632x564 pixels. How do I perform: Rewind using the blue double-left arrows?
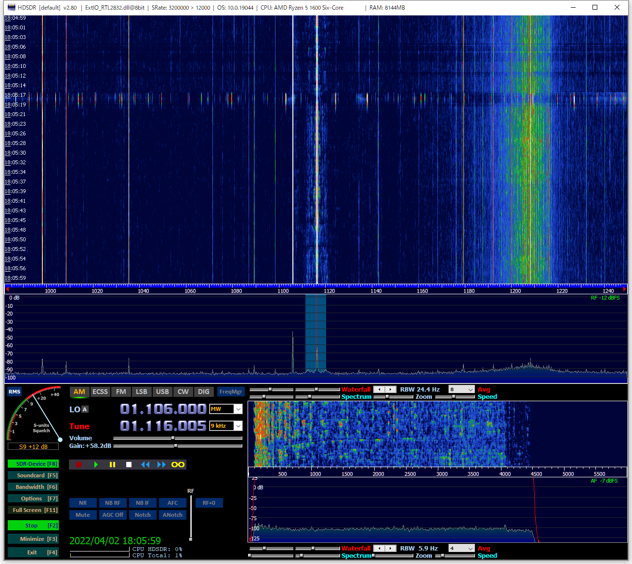click(145, 464)
